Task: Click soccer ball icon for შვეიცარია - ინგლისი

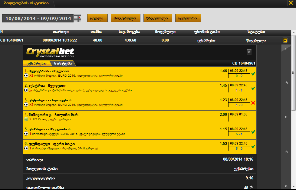Action: [x=26, y=76]
